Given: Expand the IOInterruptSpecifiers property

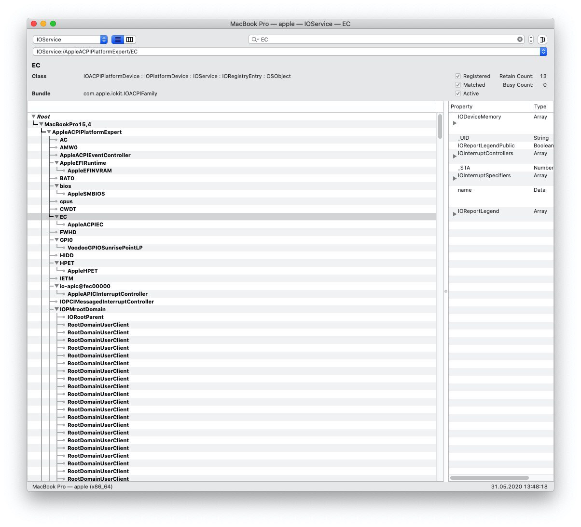Looking at the screenshot, I should click(x=455, y=178).
